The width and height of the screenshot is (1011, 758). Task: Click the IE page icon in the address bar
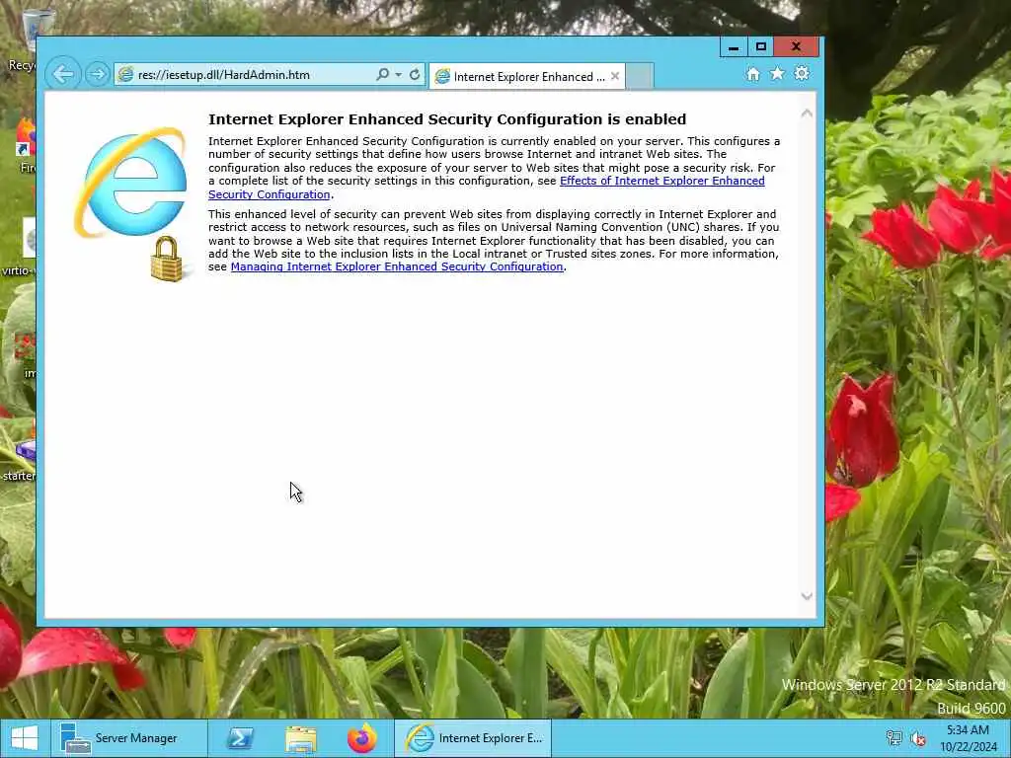pos(126,75)
